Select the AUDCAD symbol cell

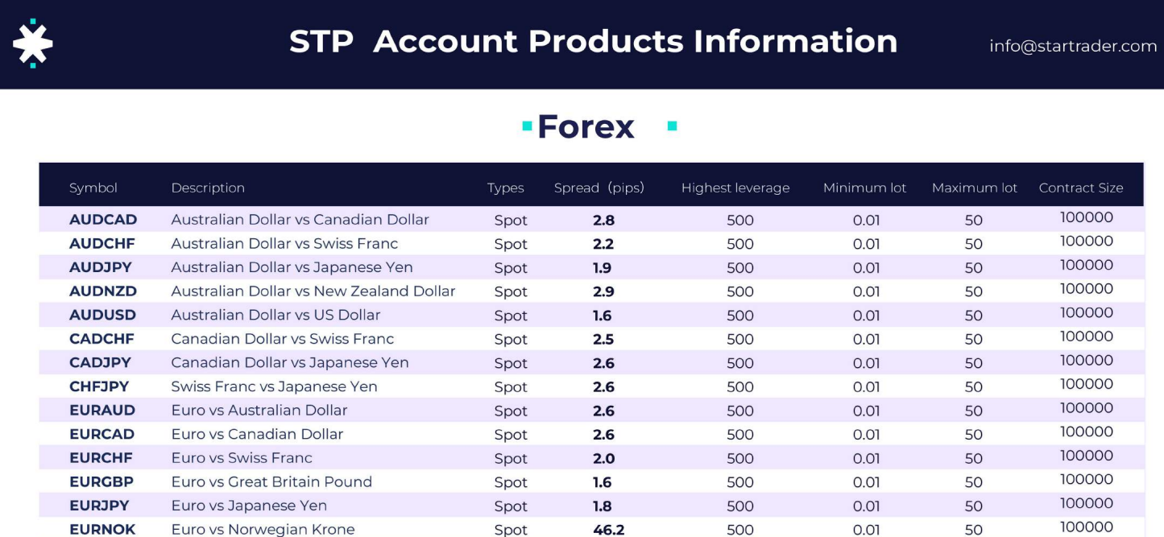point(103,220)
